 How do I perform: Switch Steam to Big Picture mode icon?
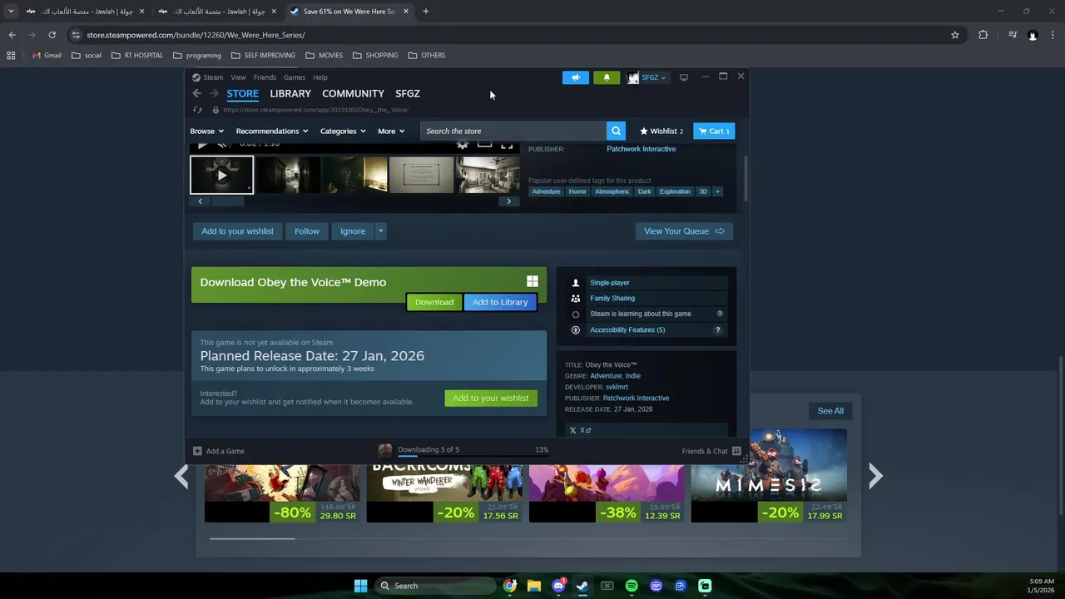(x=684, y=77)
